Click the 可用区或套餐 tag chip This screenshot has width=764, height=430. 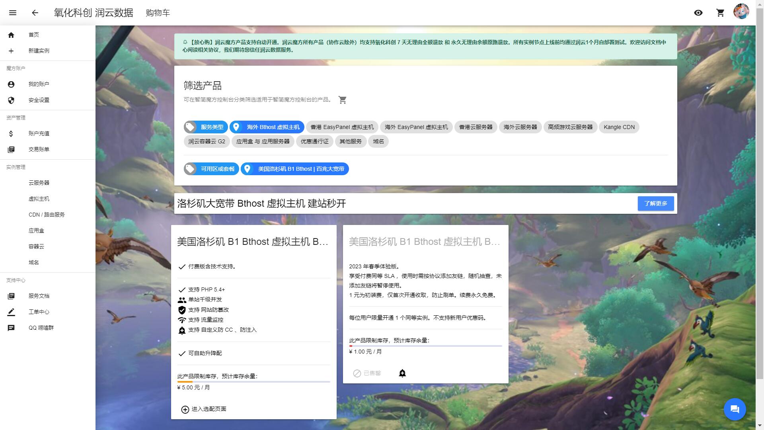[211, 169]
